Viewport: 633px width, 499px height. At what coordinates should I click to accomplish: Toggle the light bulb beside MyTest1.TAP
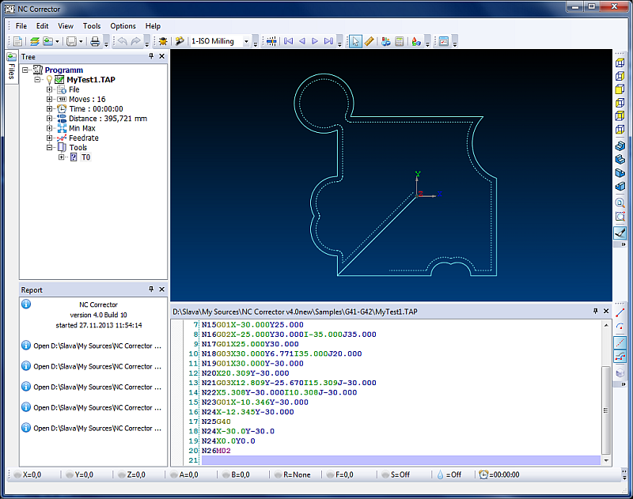coord(49,80)
